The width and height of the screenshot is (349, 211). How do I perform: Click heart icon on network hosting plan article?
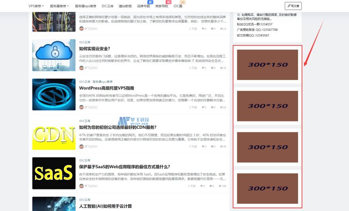pos(203,28)
